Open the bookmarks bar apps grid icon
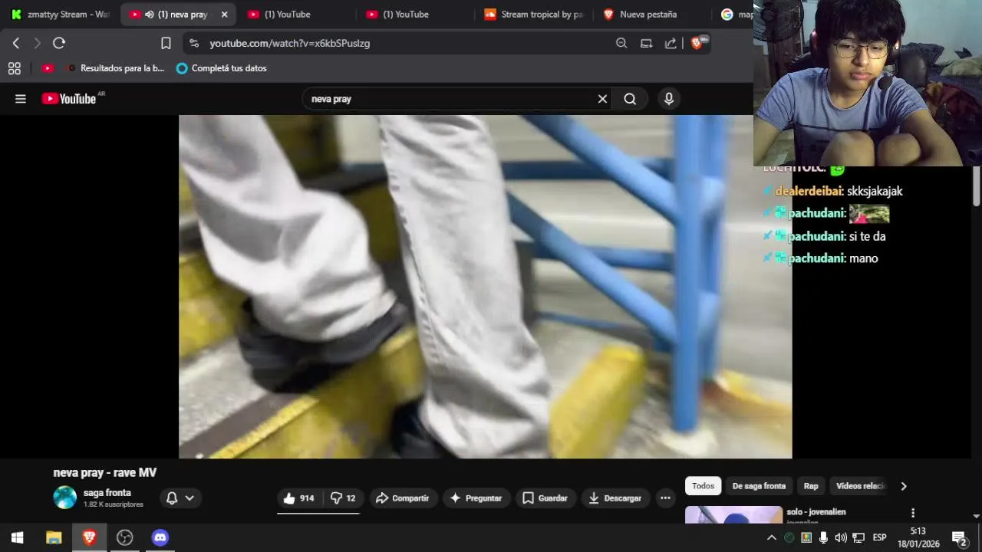Screen dimensions: 982x552 [14, 68]
